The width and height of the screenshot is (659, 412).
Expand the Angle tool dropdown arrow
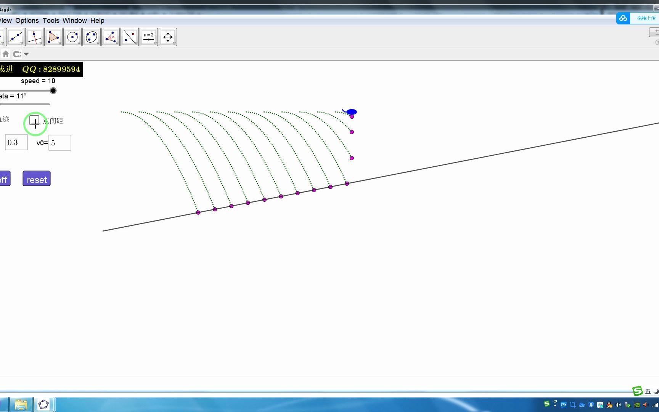tap(117, 43)
